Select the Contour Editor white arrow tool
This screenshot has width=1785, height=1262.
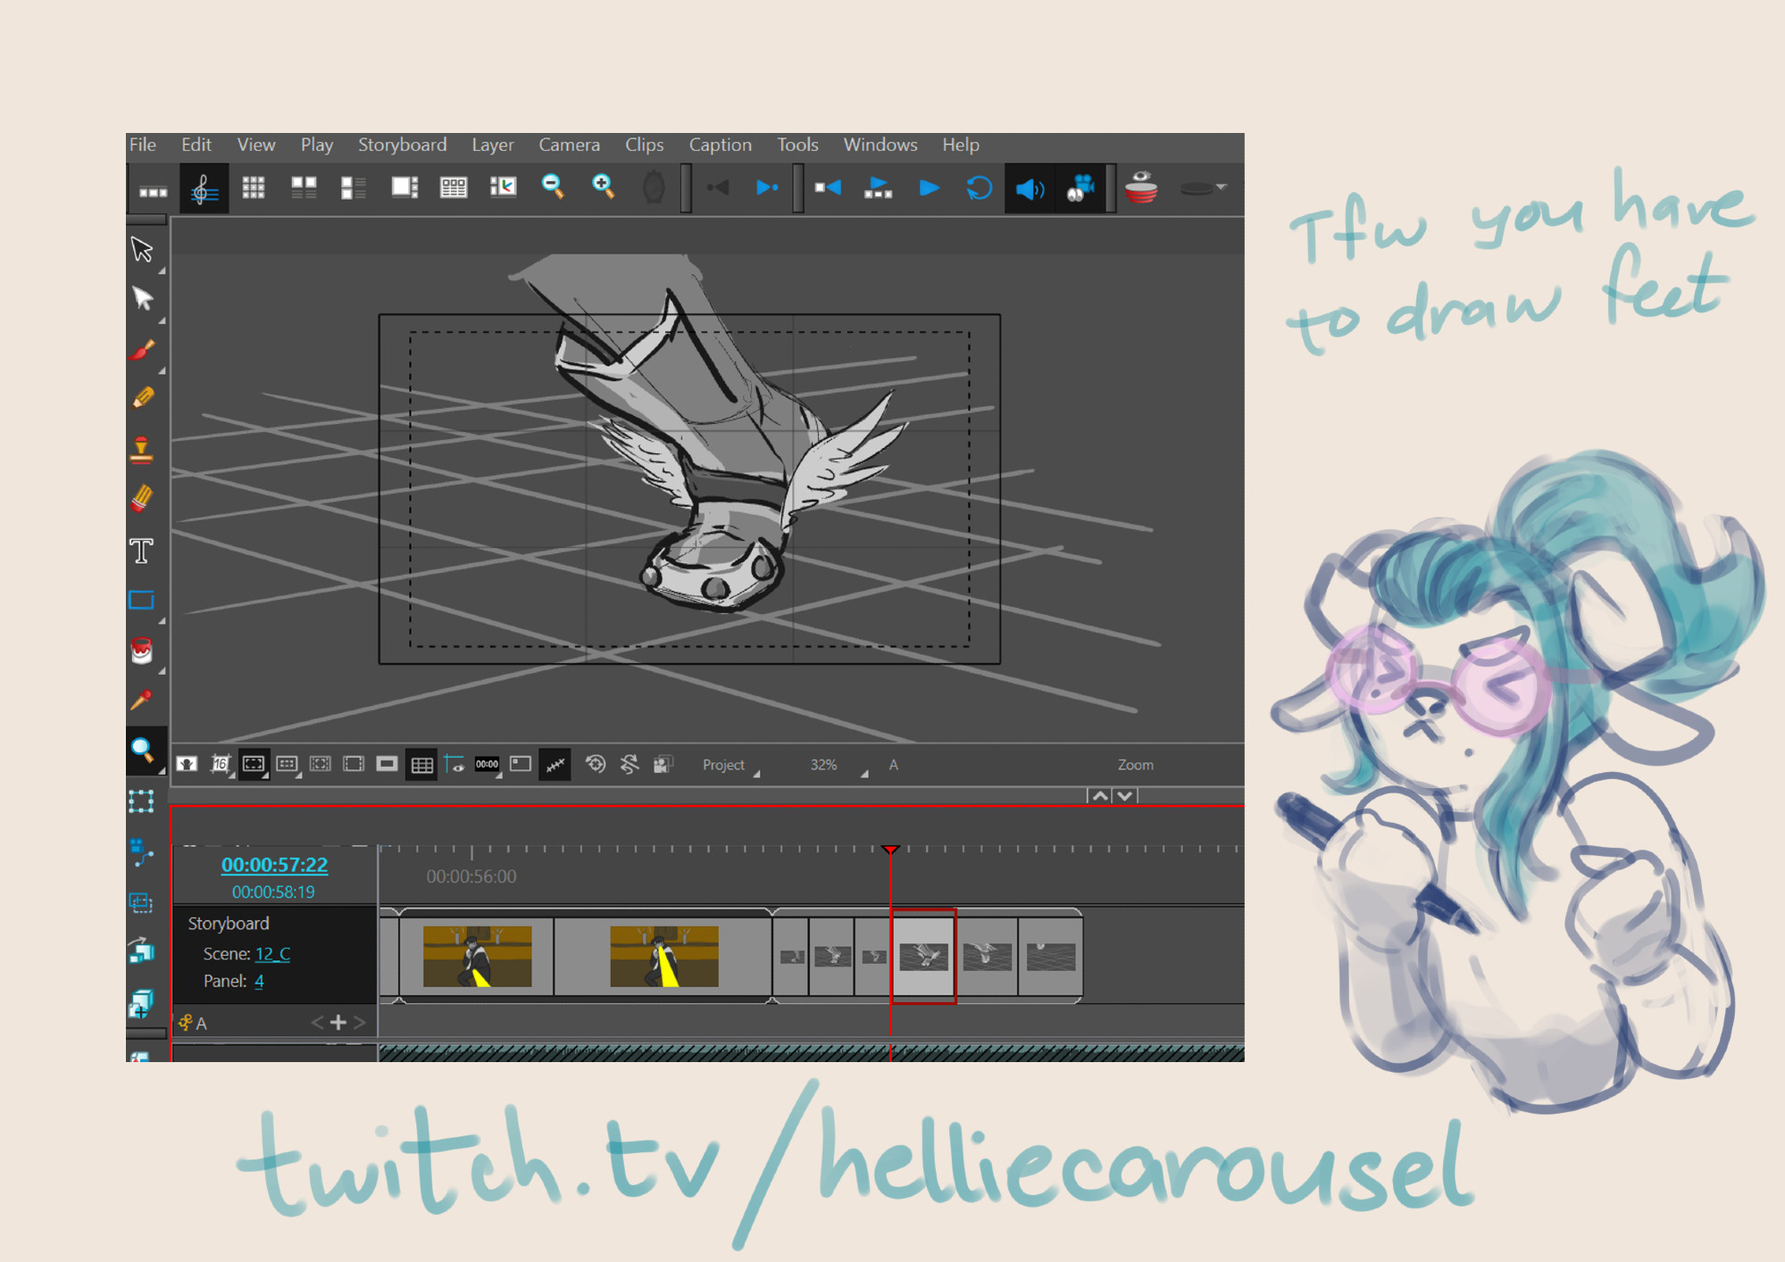click(x=142, y=298)
